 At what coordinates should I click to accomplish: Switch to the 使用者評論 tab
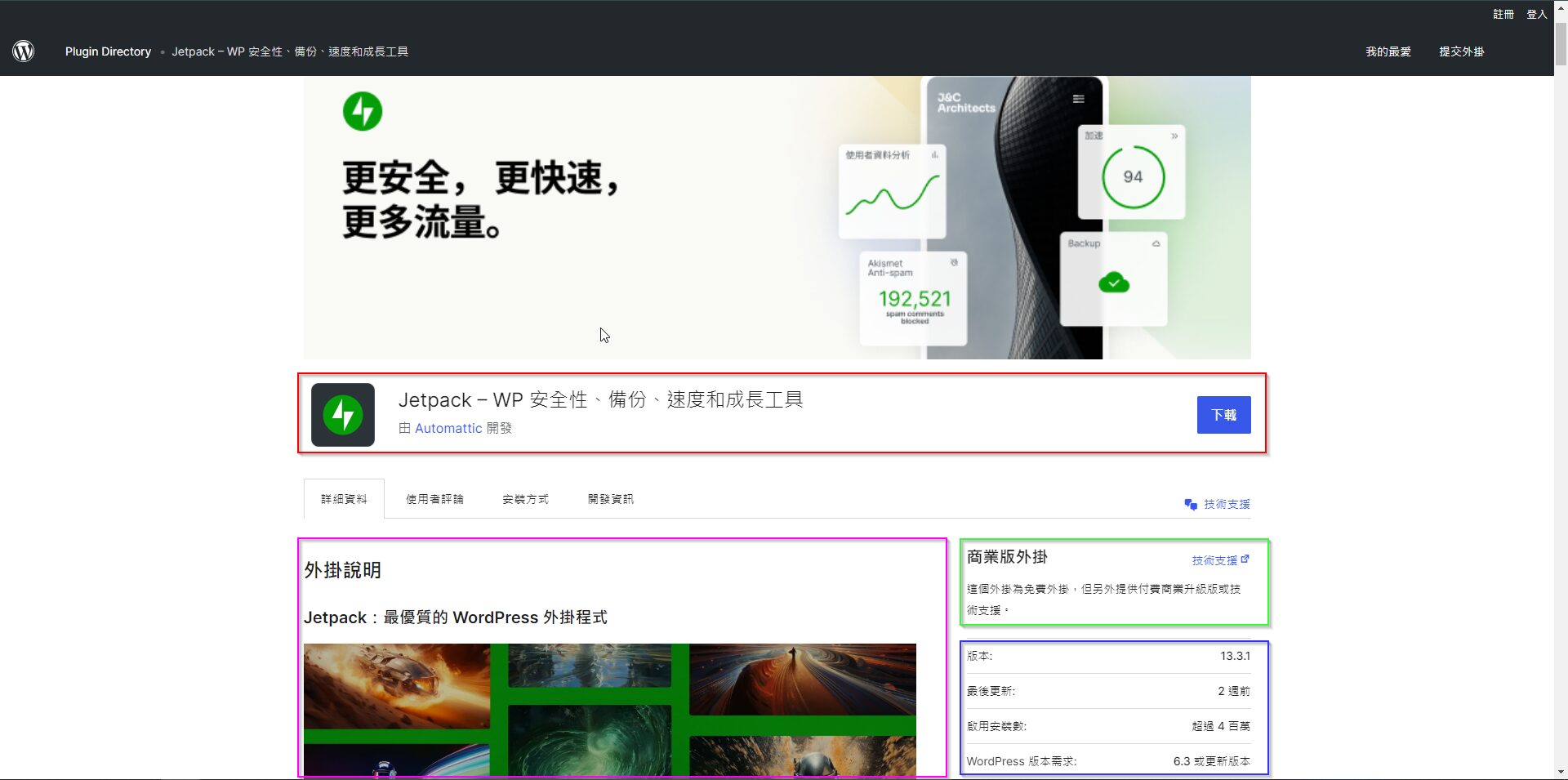pos(434,499)
